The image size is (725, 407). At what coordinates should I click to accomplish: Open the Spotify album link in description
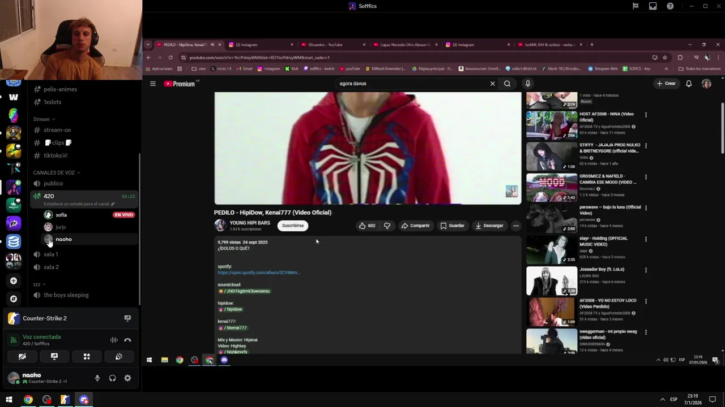pyautogui.click(x=258, y=272)
